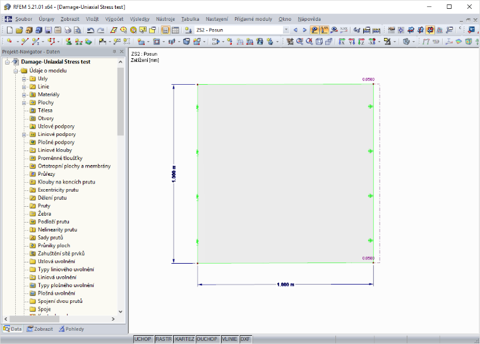
Task: Redo the last undone action
Action: pyautogui.click(x=100, y=30)
